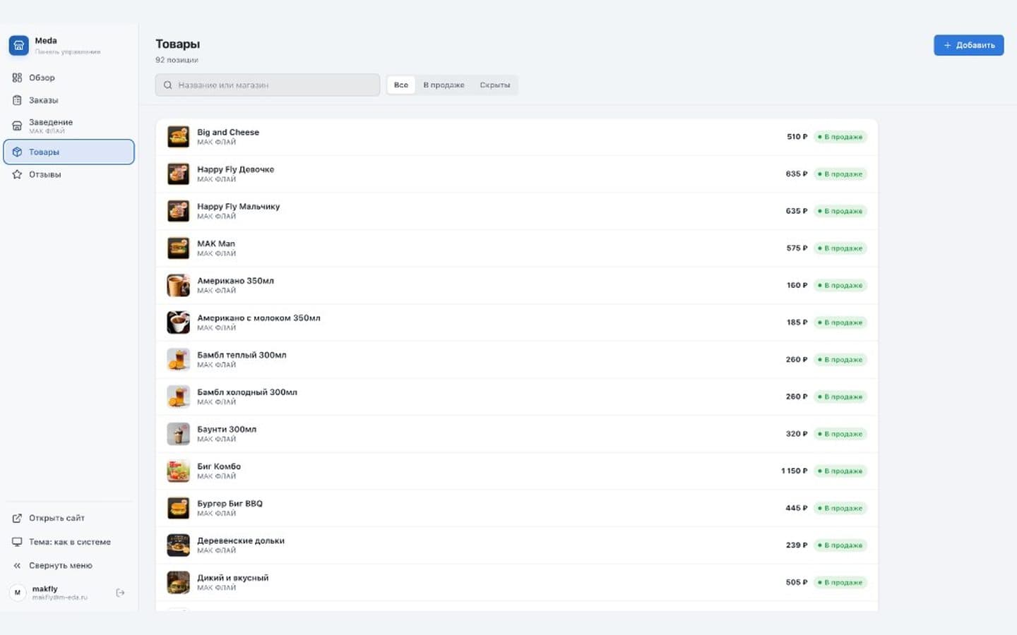Open the Открыть сайт link
The height and width of the screenshot is (635, 1017).
69,518
